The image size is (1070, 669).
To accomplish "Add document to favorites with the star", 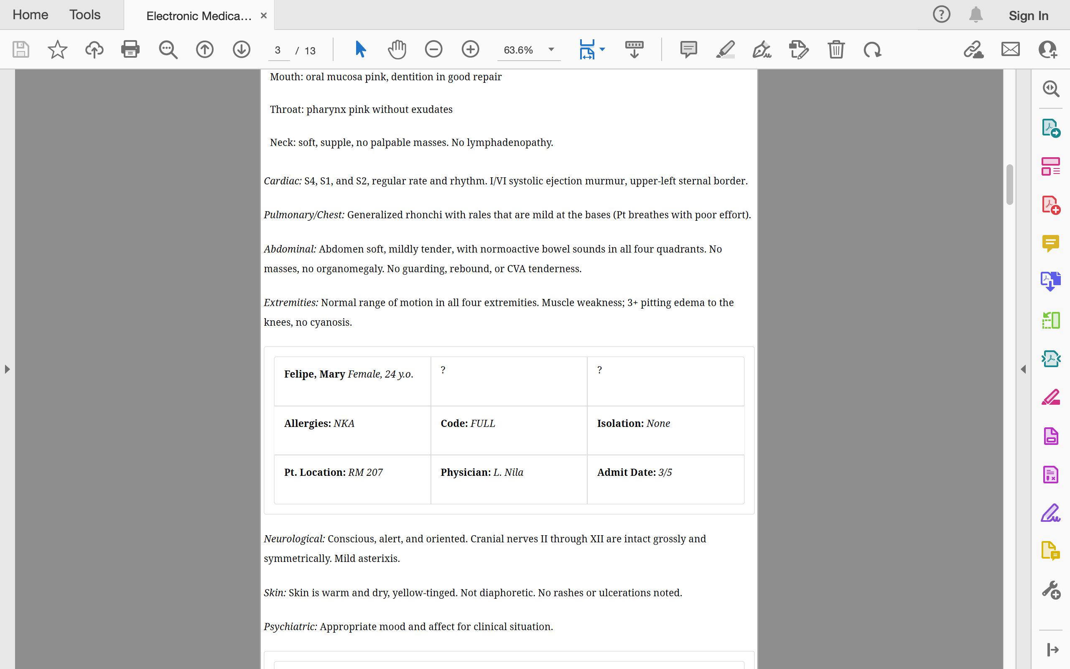I will [x=58, y=49].
